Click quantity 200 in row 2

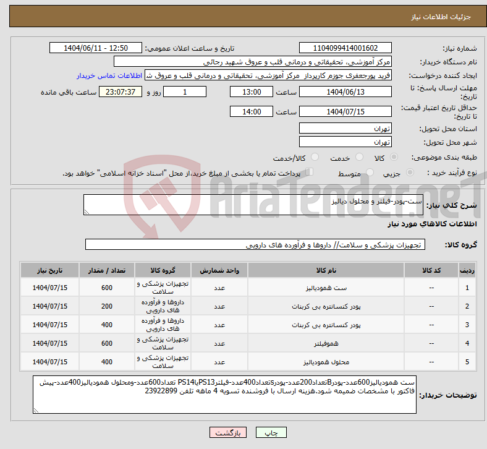pyautogui.click(x=106, y=306)
